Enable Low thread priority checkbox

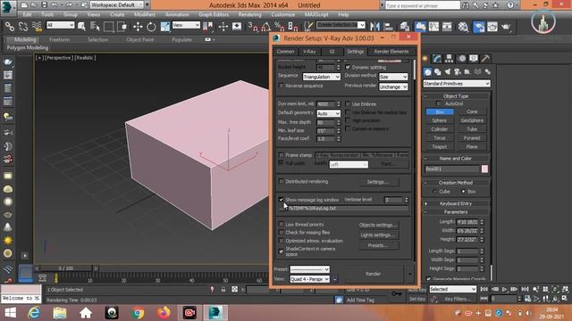[x=281, y=224]
